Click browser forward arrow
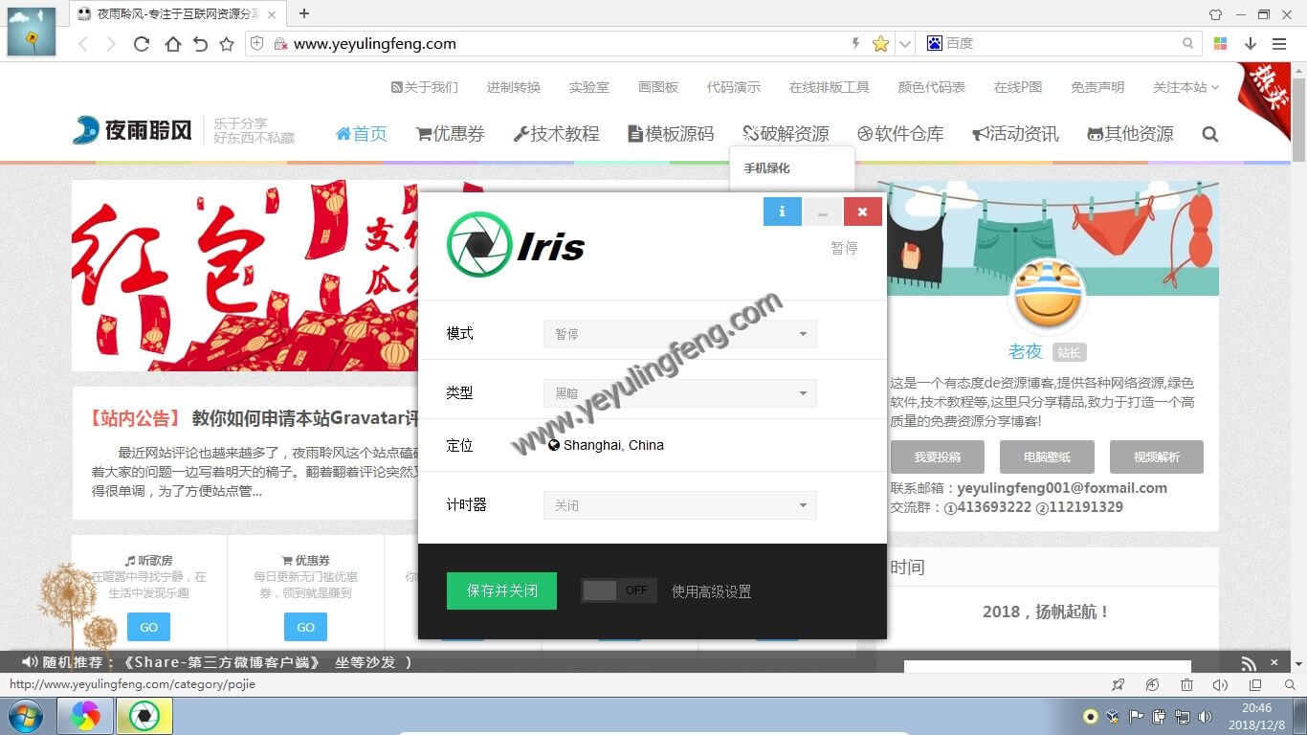 tap(111, 44)
